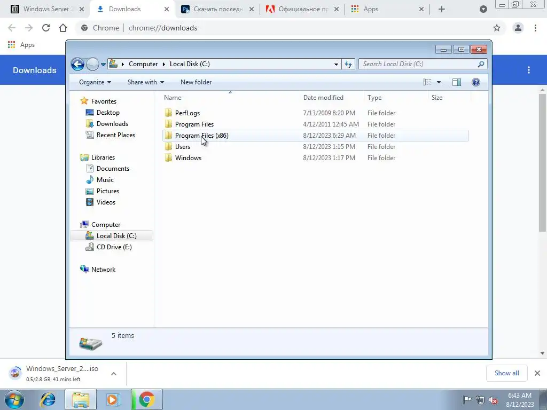Open the Pictures library
547x410 pixels.
pos(108,191)
